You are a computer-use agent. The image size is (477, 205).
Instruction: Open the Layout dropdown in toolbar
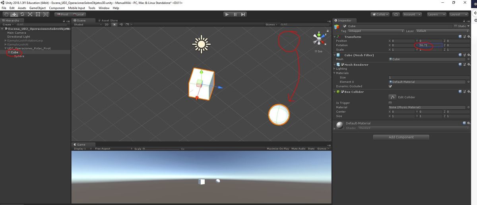tap(458, 14)
